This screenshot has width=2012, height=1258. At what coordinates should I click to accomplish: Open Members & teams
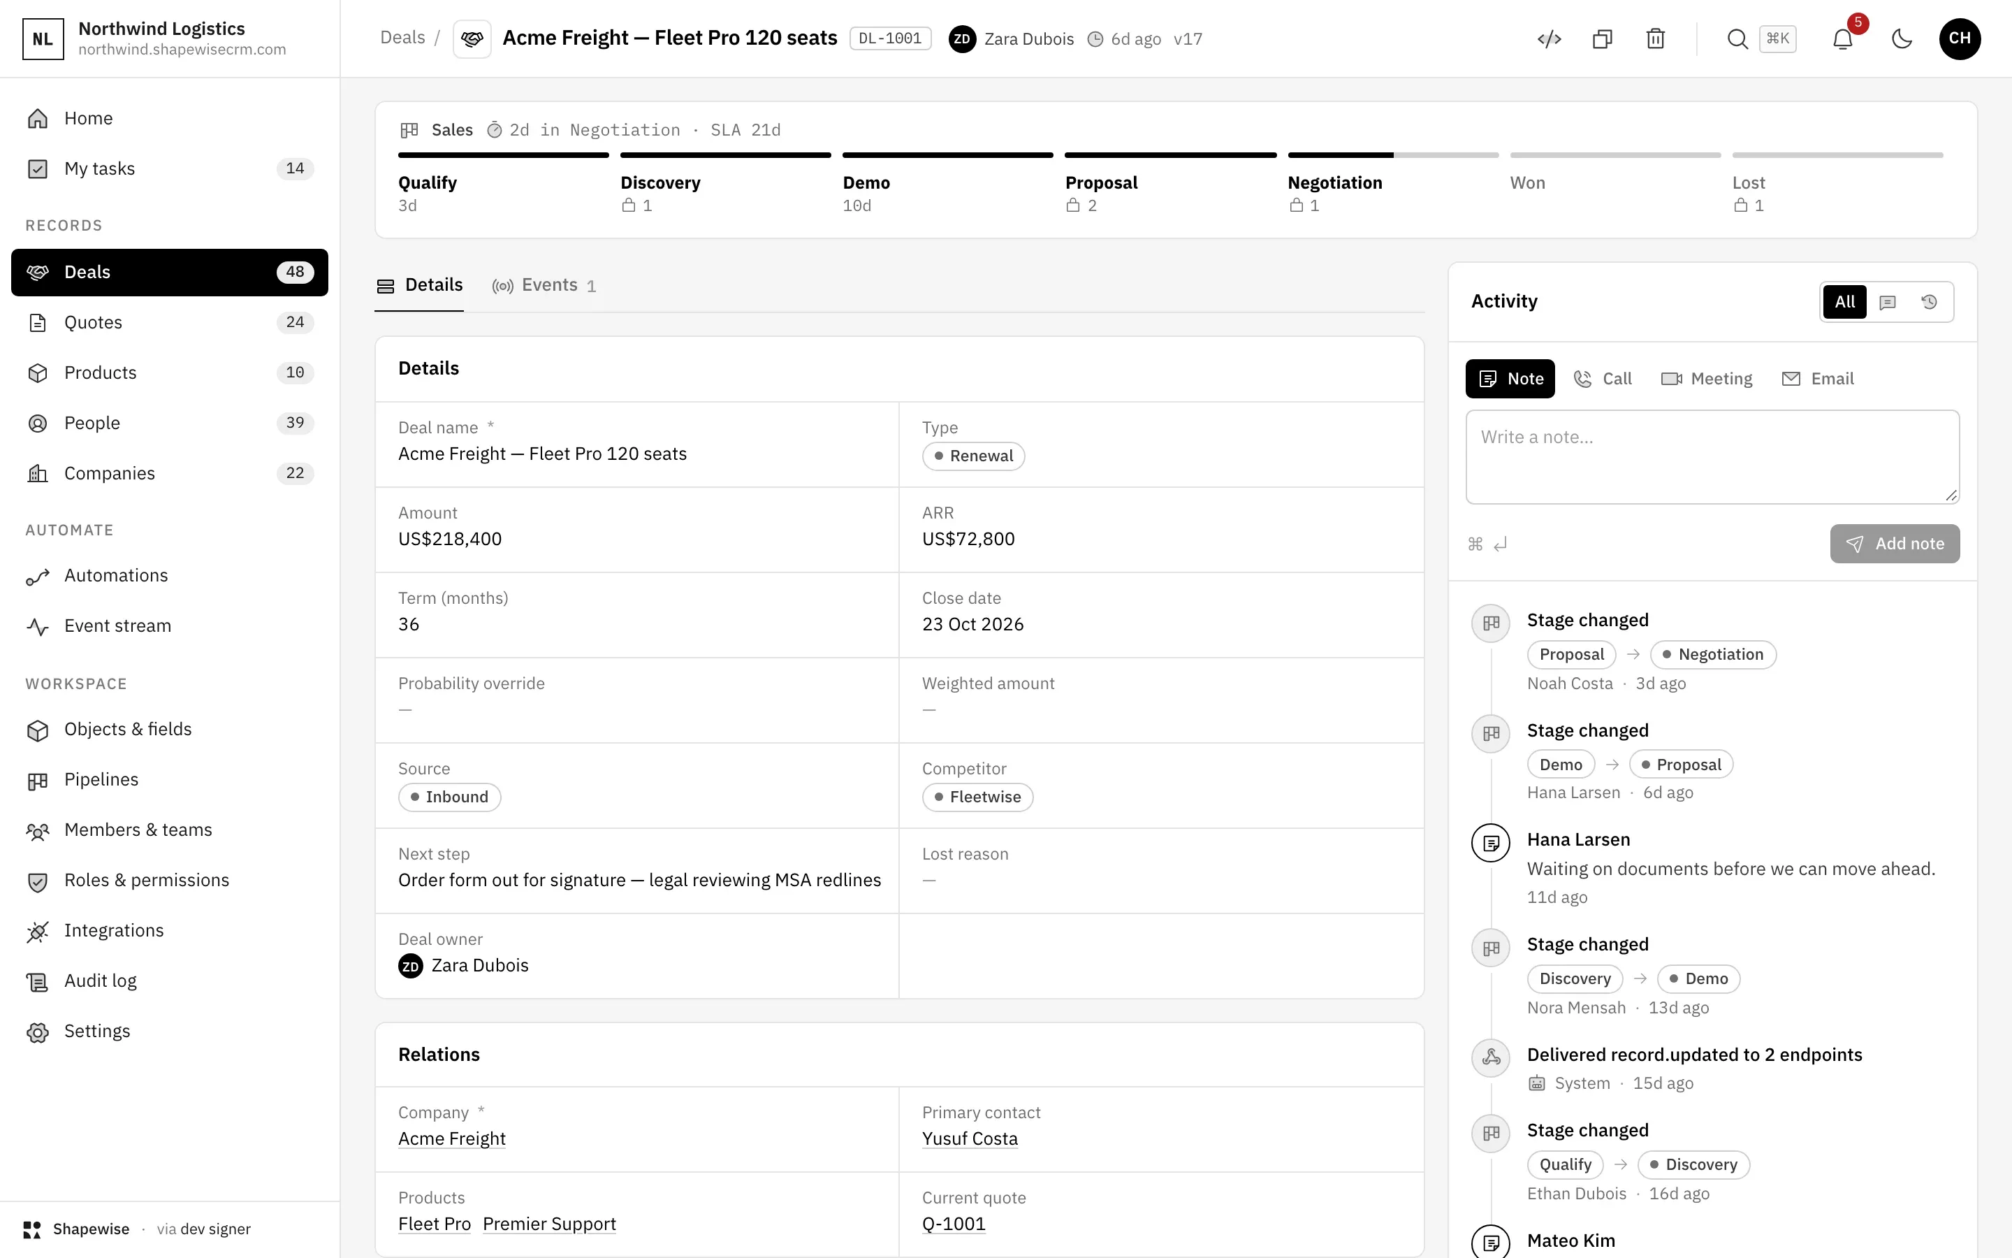[x=170, y=830]
